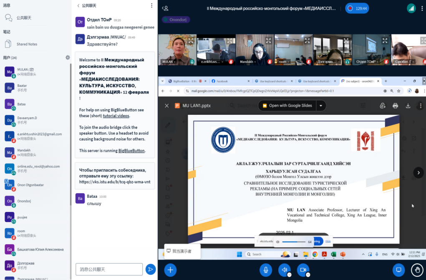Open audio device options arrow

coord(289,275)
